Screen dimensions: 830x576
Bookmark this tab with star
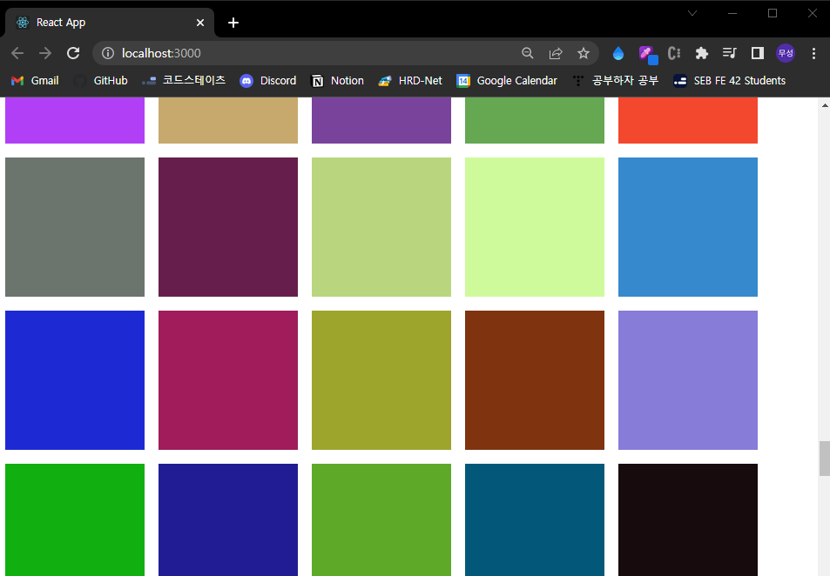584,53
